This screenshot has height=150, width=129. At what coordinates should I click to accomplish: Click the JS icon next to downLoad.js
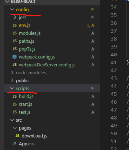coord(17,136)
